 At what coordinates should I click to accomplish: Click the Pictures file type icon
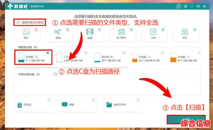tap(26, 32)
